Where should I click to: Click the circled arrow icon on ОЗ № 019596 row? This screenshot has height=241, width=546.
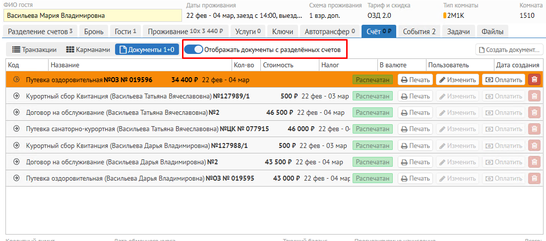coord(16,80)
